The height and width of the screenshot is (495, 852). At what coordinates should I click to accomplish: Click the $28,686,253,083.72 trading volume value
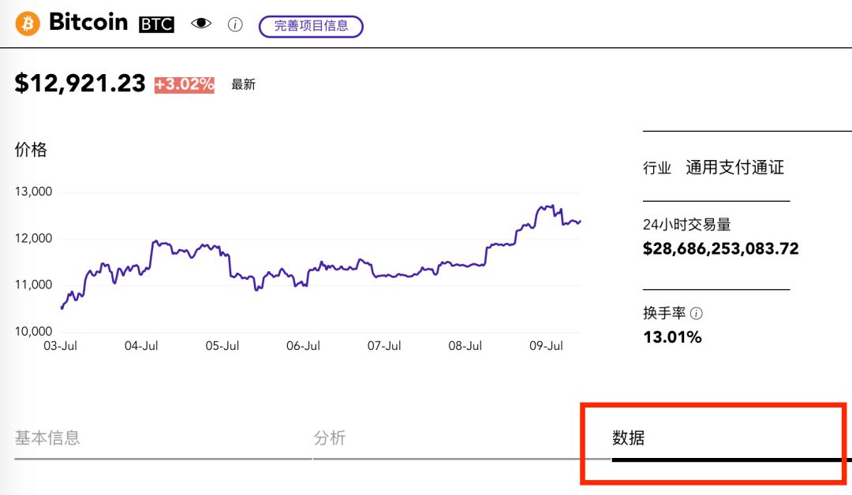(x=721, y=248)
